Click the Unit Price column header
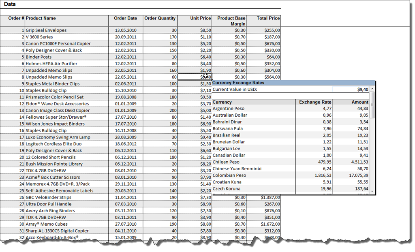 [195, 21]
